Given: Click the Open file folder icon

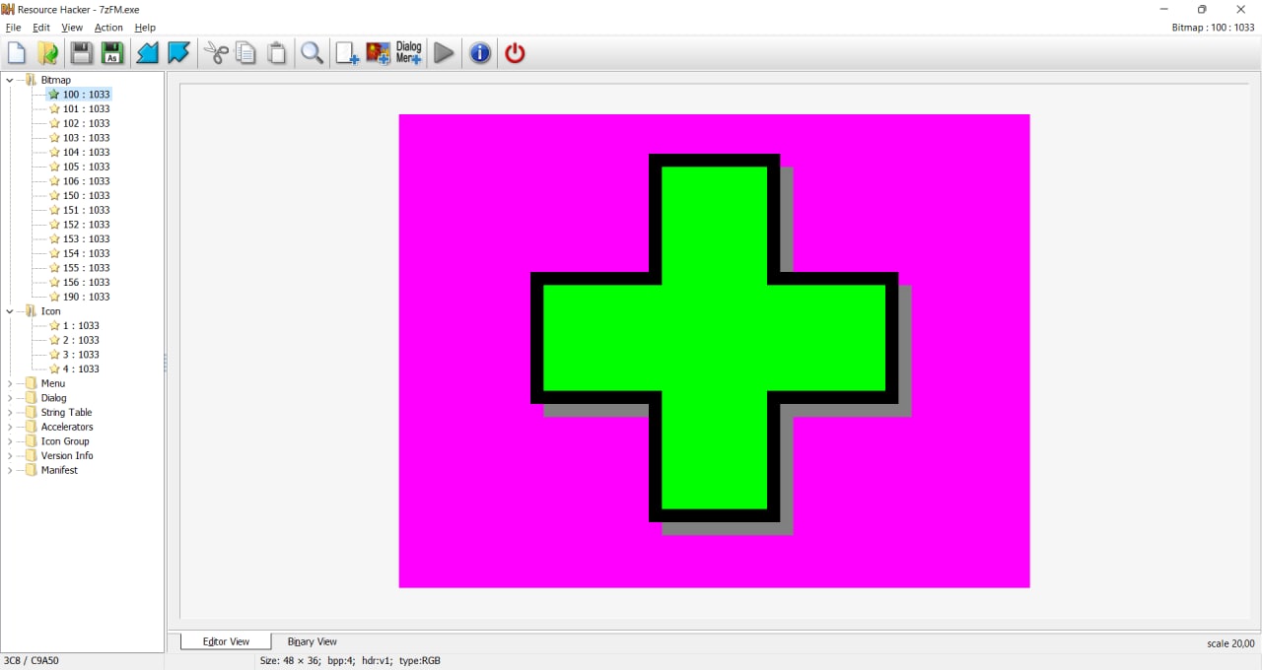Looking at the screenshot, I should coord(47,53).
